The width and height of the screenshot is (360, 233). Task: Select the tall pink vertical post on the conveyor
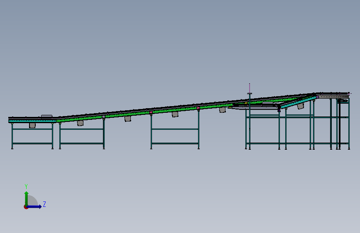click(x=250, y=88)
